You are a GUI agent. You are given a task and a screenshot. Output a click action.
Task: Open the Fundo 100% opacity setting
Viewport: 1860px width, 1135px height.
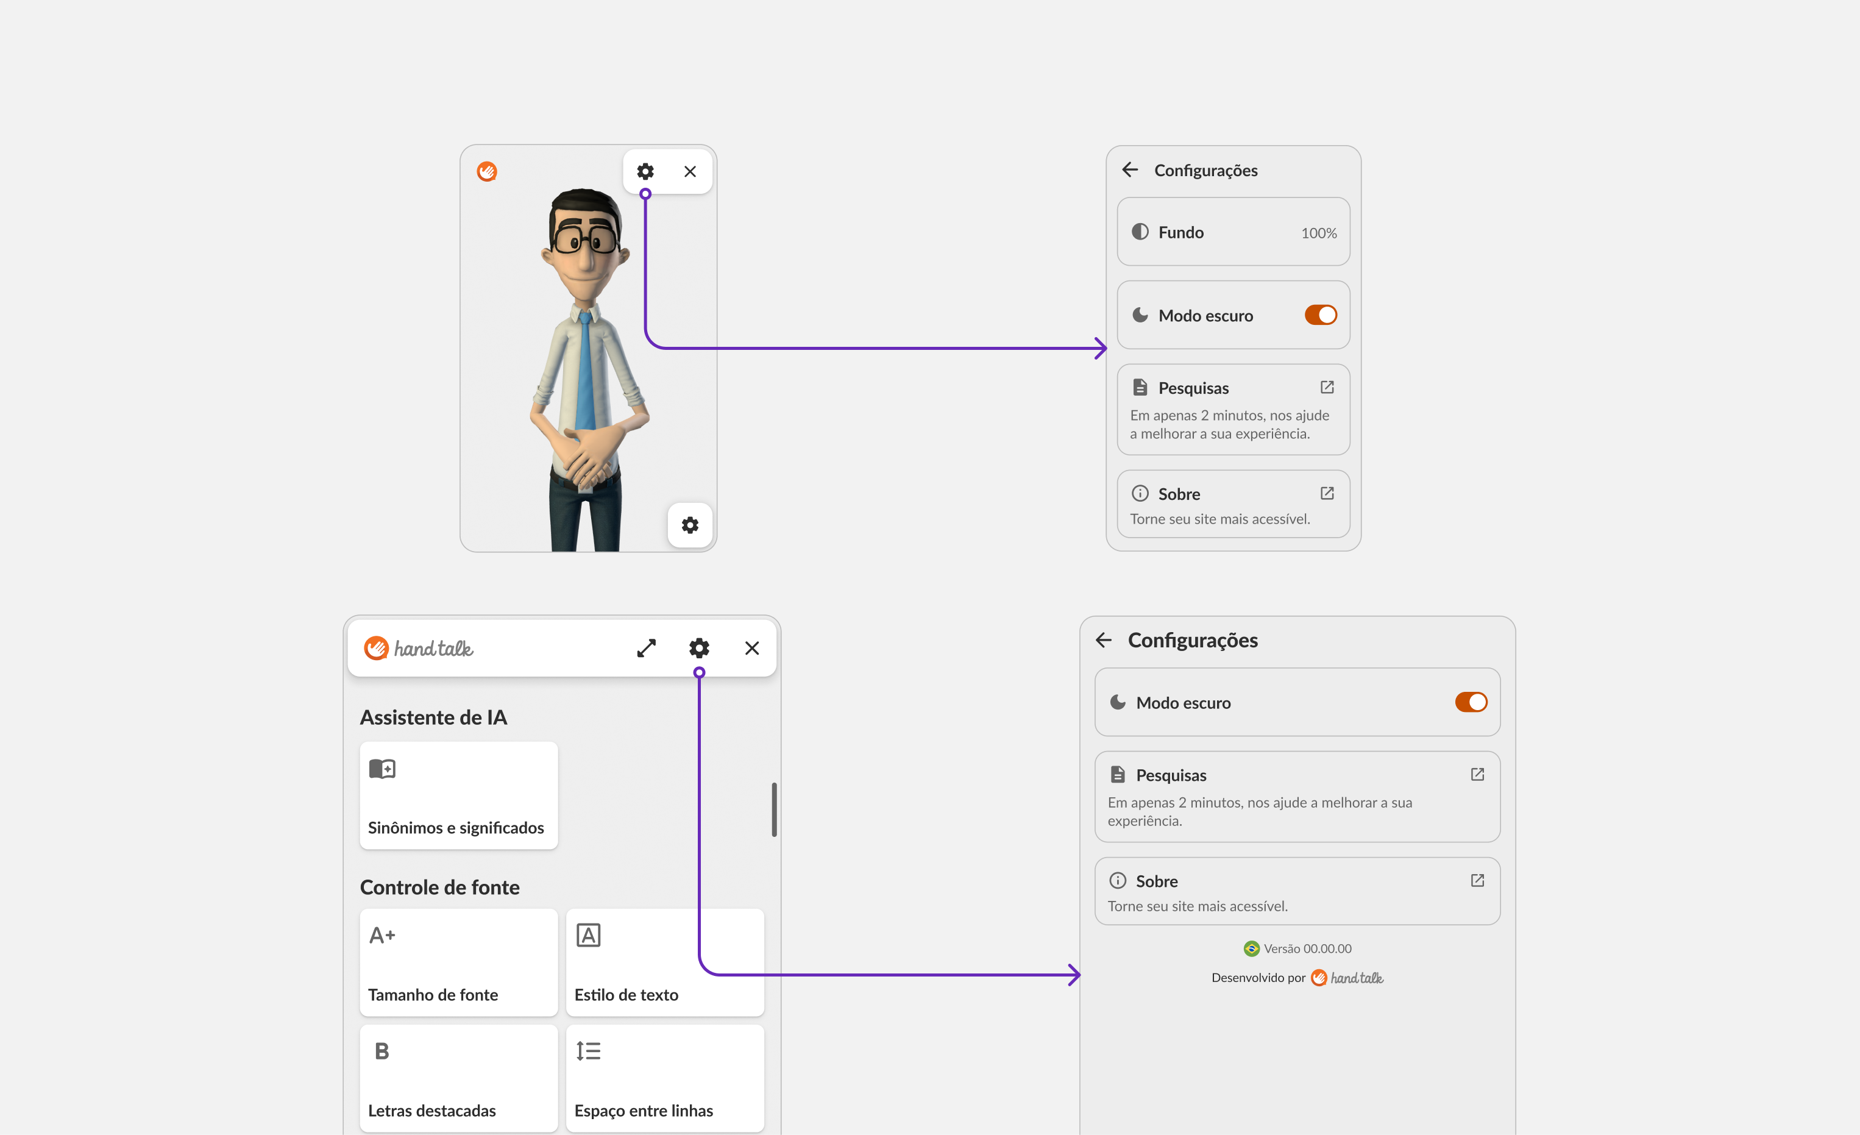coord(1233,232)
